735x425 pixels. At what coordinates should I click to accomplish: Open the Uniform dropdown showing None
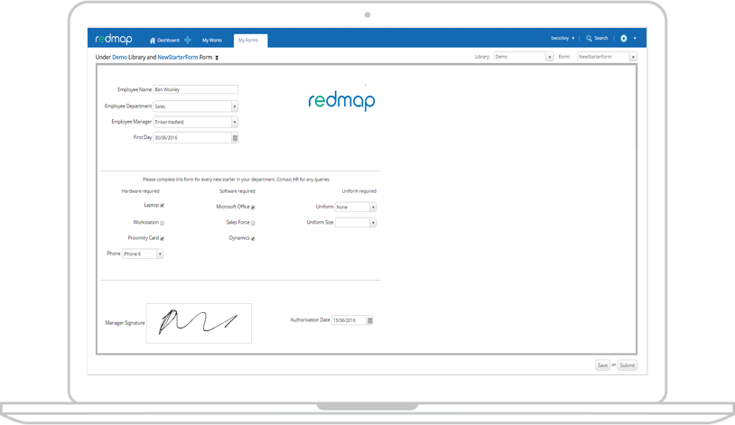[356, 207]
